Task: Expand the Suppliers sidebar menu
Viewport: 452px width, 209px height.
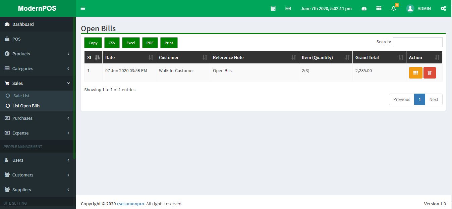Action: [37, 190]
